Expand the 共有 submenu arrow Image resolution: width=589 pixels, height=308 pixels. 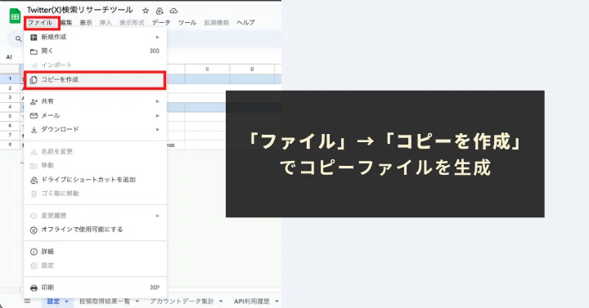pos(157,101)
